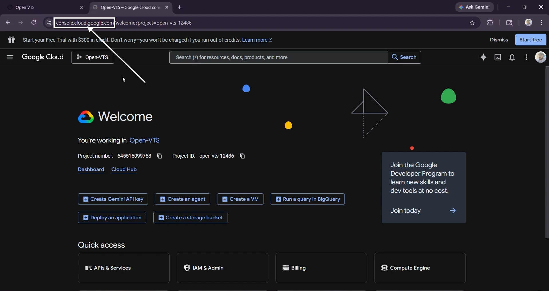
Task: Click Join today on developer program card
Action: [x=405, y=211]
